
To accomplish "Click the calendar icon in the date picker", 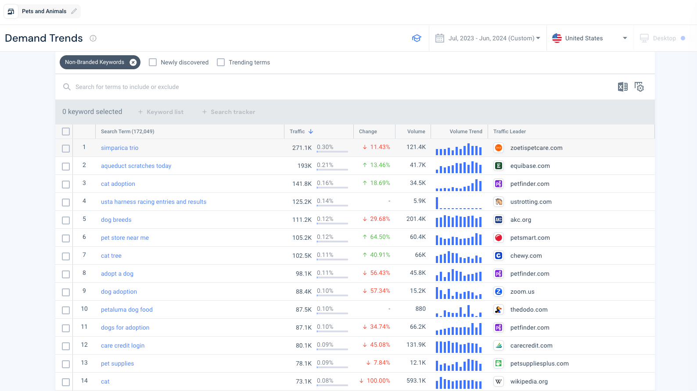I will click(x=439, y=38).
